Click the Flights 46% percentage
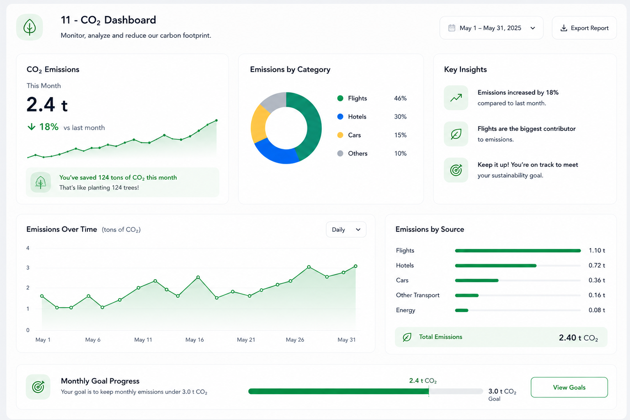The width and height of the screenshot is (630, 420). click(x=400, y=98)
